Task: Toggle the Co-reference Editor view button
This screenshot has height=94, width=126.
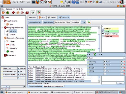Action: pos(63,22)
